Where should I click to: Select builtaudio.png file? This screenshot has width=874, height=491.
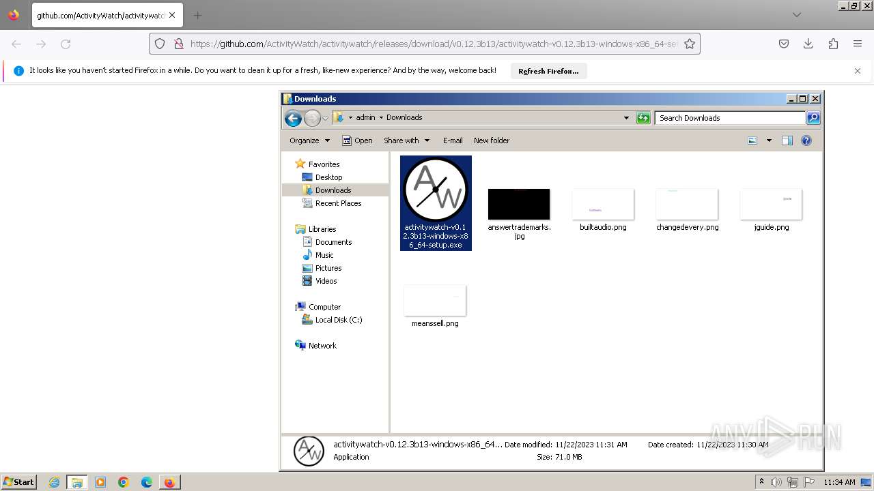(x=603, y=210)
